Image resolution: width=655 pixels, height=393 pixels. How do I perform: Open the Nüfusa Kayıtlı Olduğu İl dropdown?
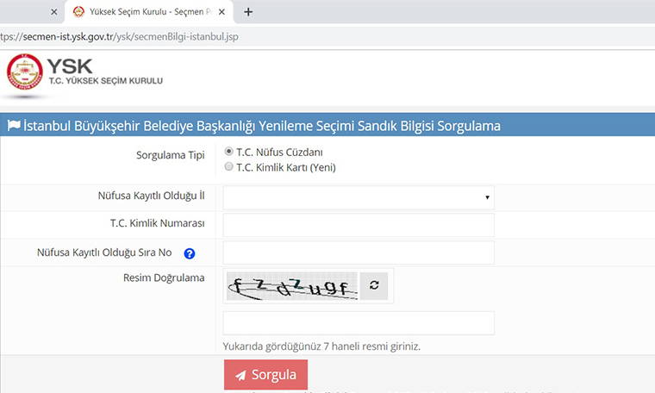tap(359, 197)
